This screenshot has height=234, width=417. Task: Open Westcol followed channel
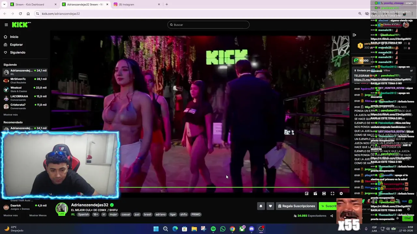coord(25,89)
